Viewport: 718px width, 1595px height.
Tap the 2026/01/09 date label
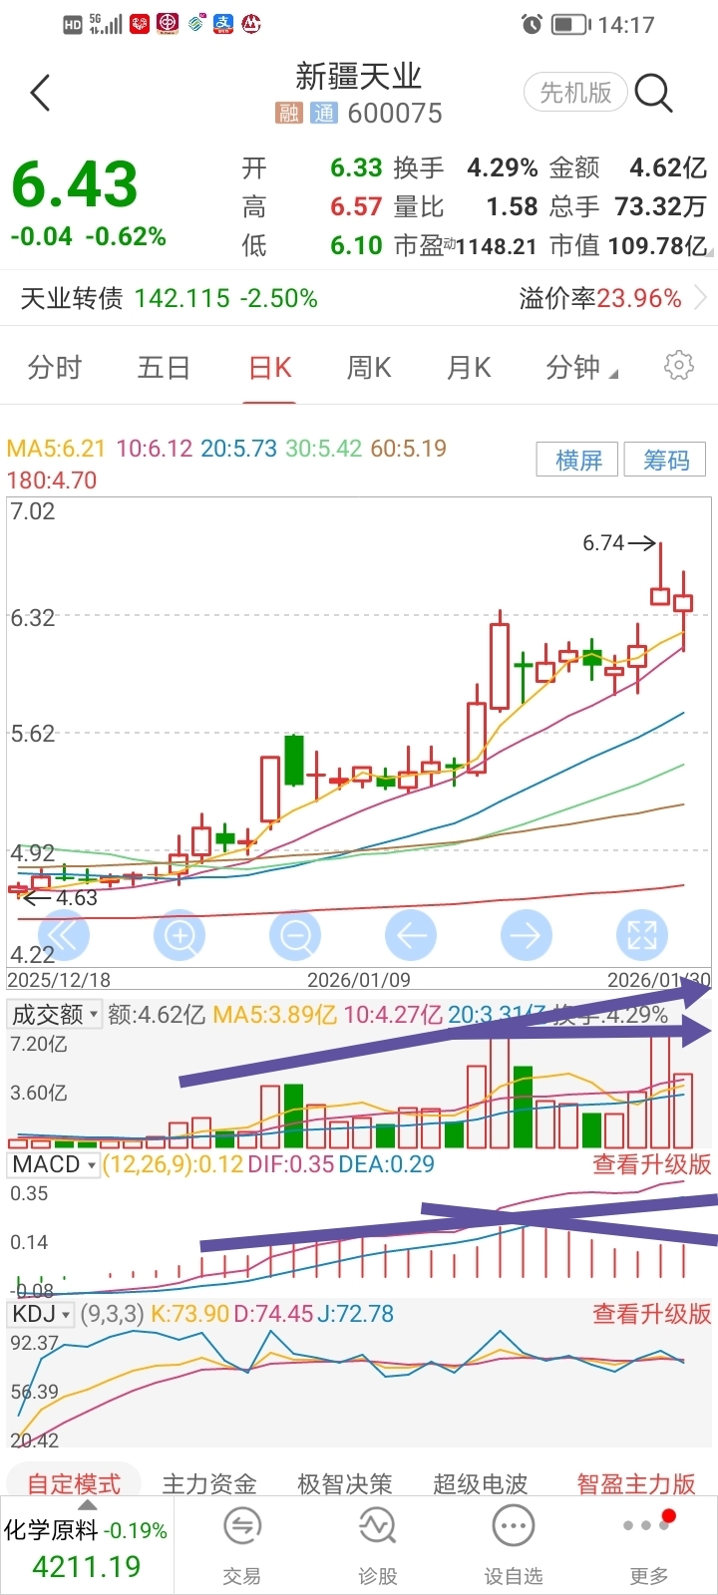point(359,979)
